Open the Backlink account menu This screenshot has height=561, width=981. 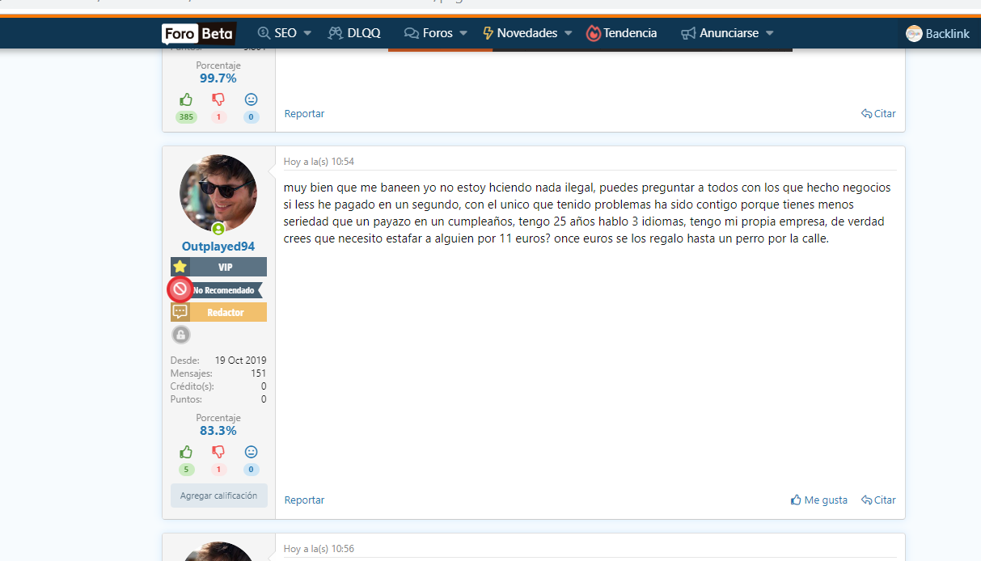pos(937,33)
